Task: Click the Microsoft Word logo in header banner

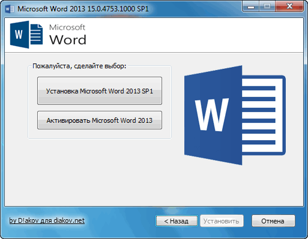Action: pyautogui.click(x=48, y=35)
